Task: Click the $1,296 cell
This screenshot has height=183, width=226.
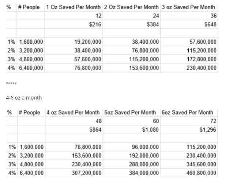Action: click(x=208, y=130)
